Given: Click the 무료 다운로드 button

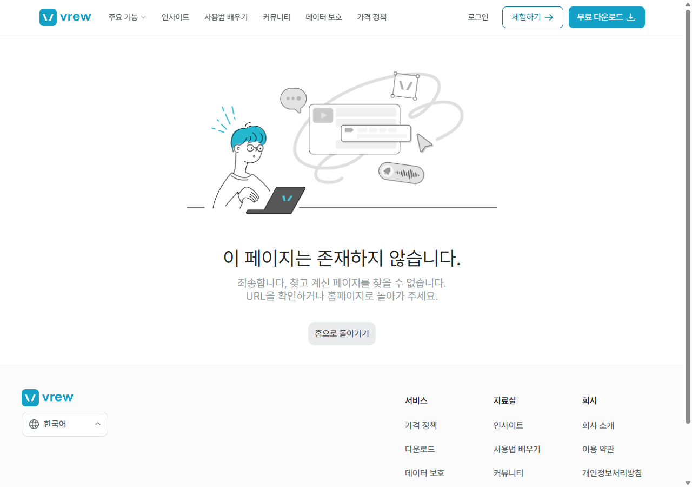Looking at the screenshot, I should point(606,17).
